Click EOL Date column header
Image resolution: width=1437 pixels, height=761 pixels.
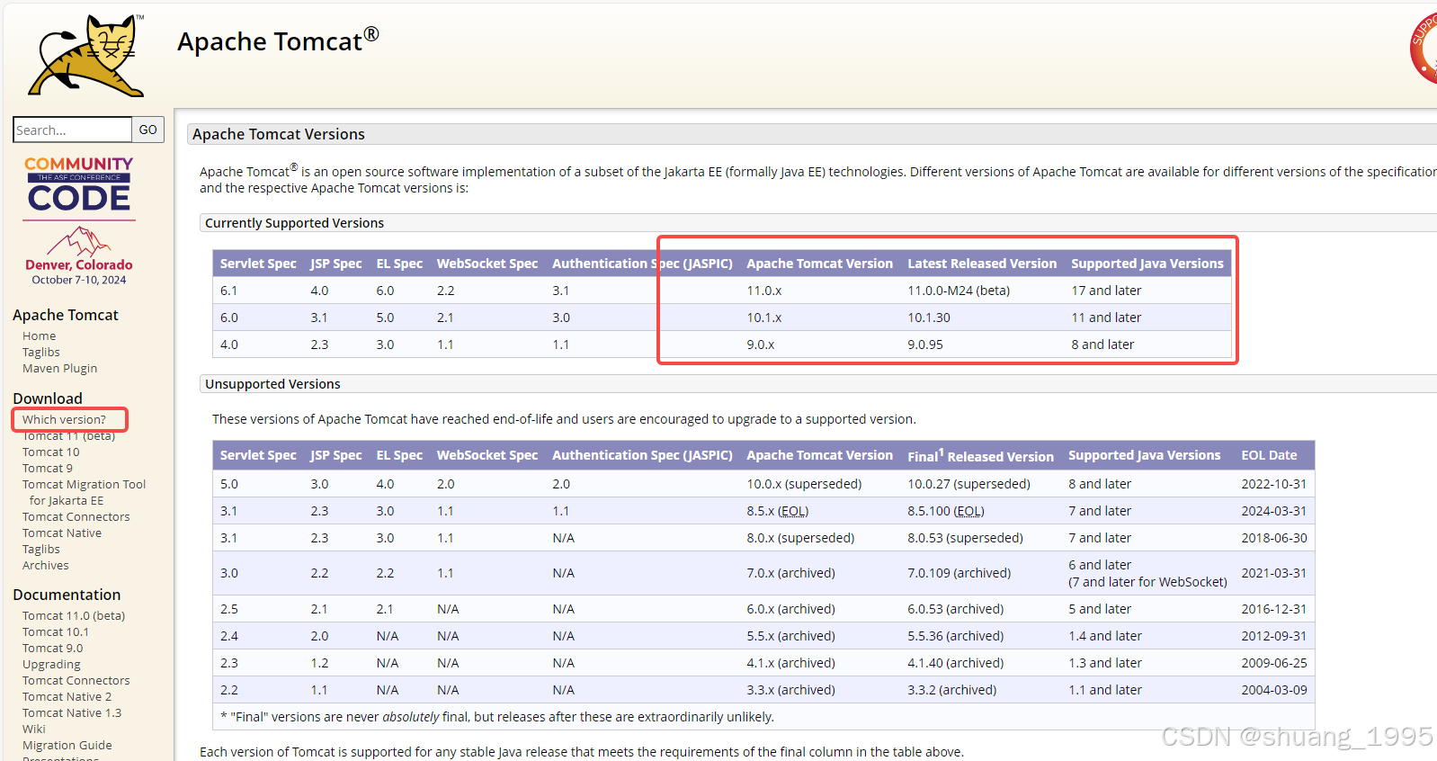[x=1269, y=455]
